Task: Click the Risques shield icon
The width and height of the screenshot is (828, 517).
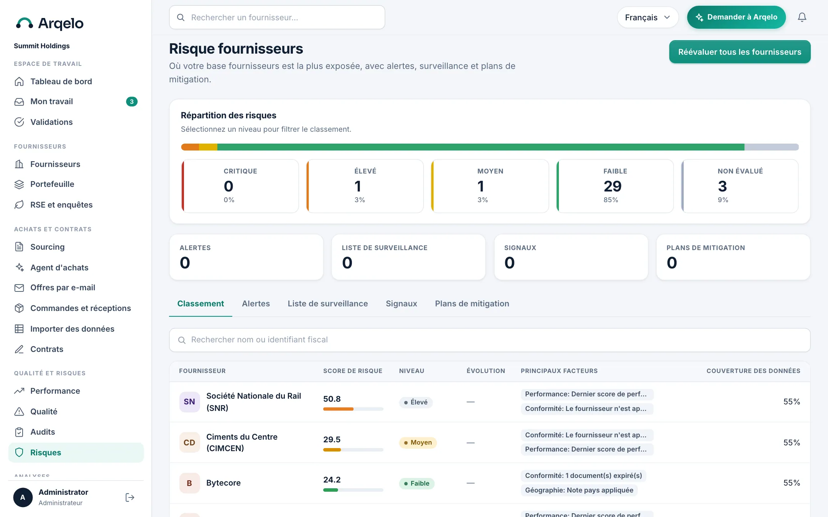Action: click(x=19, y=453)
